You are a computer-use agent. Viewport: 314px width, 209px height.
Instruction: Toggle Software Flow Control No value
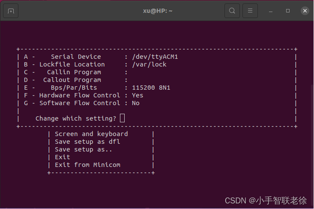(135, 103)
